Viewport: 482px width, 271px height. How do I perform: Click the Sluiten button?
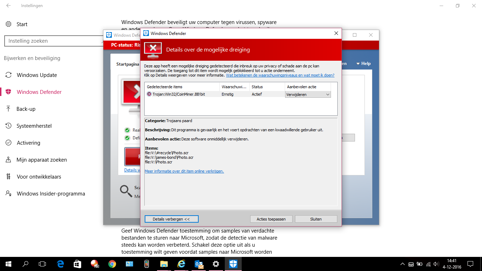[316, 219]
